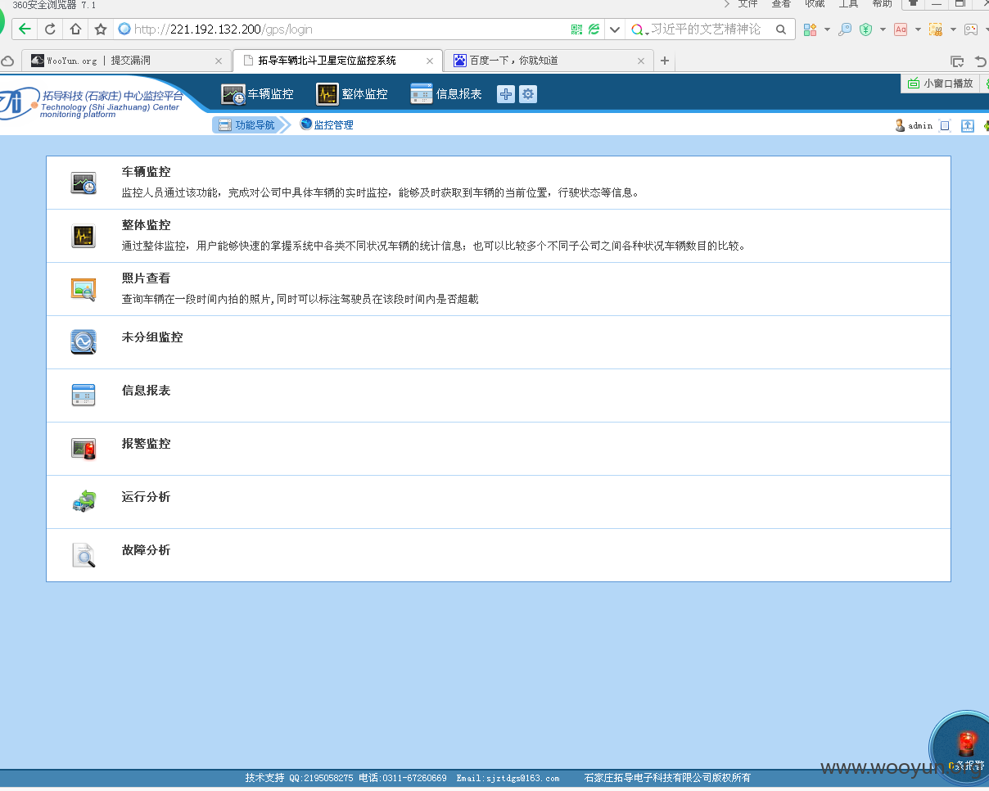Screen dimensions: 989x791
Task: Go back with the browser back arrow
Action: click(25, 29)
